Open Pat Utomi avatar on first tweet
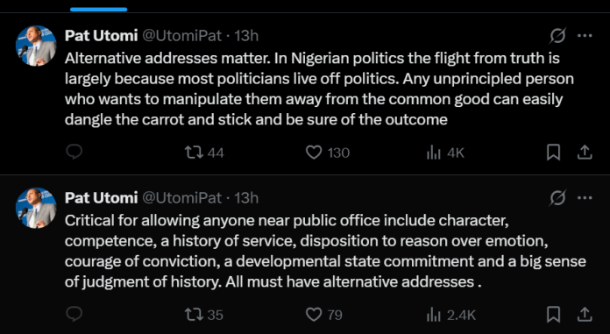Screen dimensions: 610x334 36,46
